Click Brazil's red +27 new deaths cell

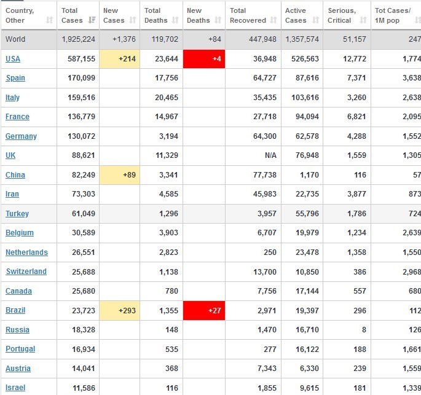(204, 311)
